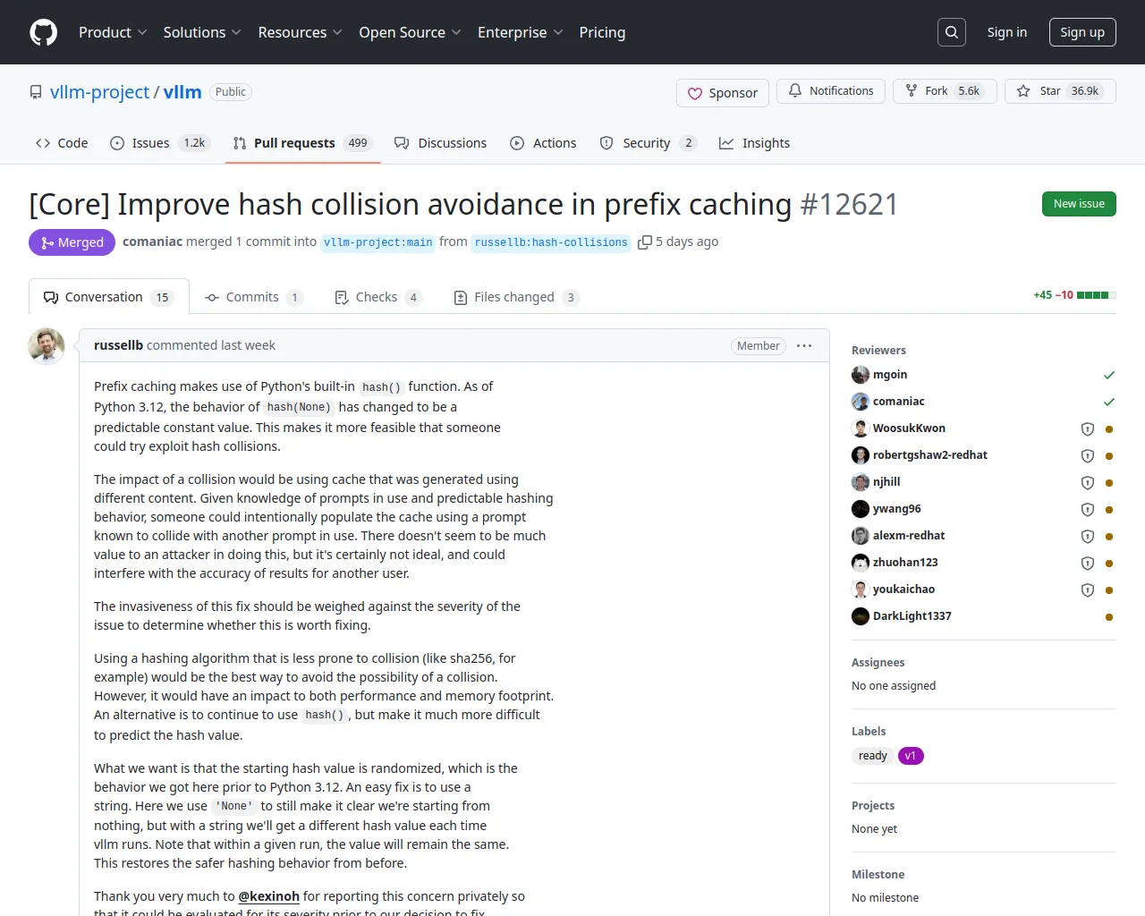Open the Files changed tab

point(516,297)
